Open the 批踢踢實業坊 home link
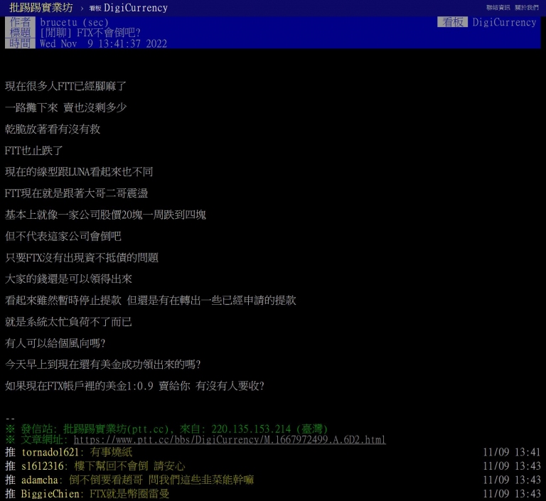This screenshot has height=501, width=546. 41,7
